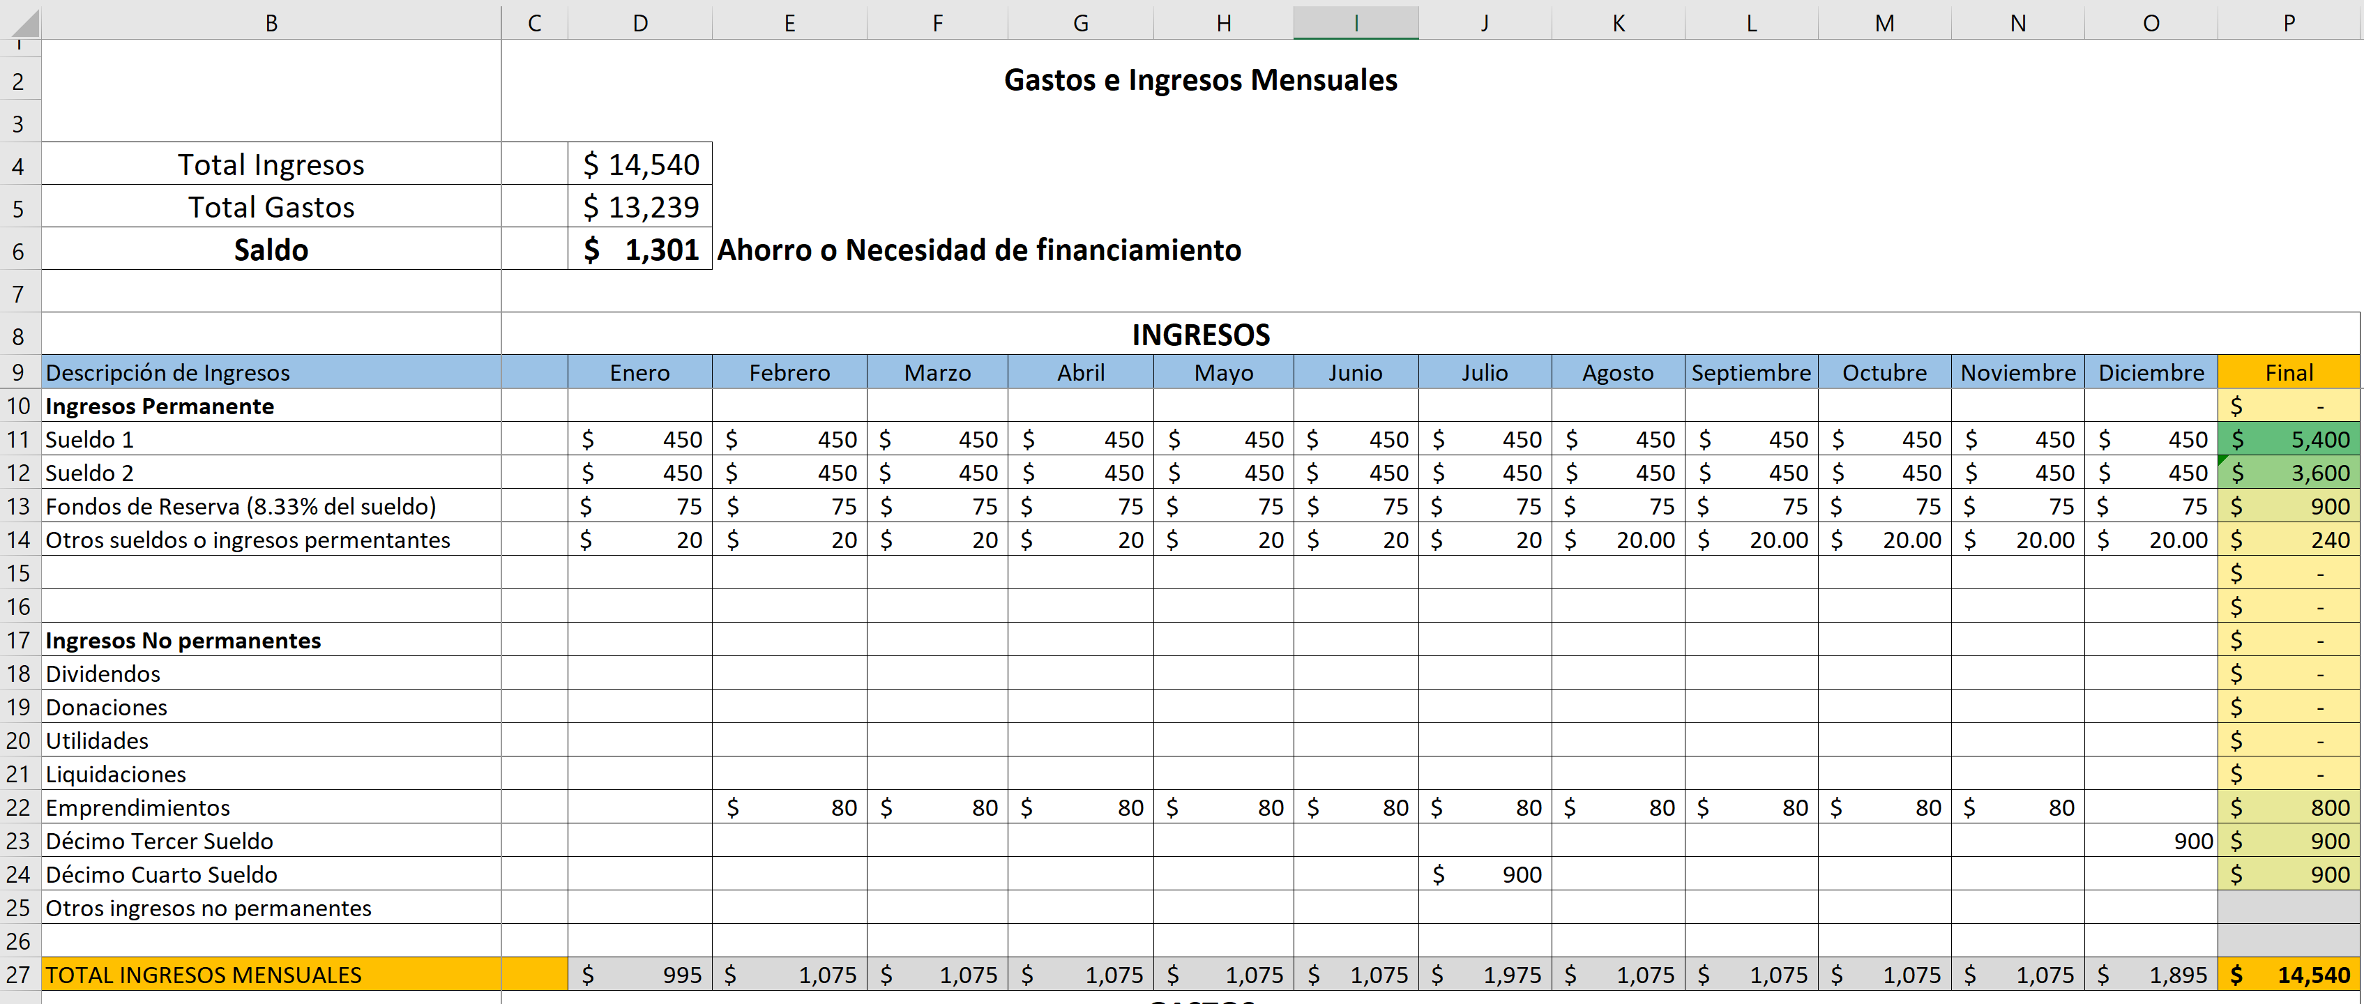Screen dimensions: 2364x1004
Task: Select column I header
Action: tap(1356, 23)
